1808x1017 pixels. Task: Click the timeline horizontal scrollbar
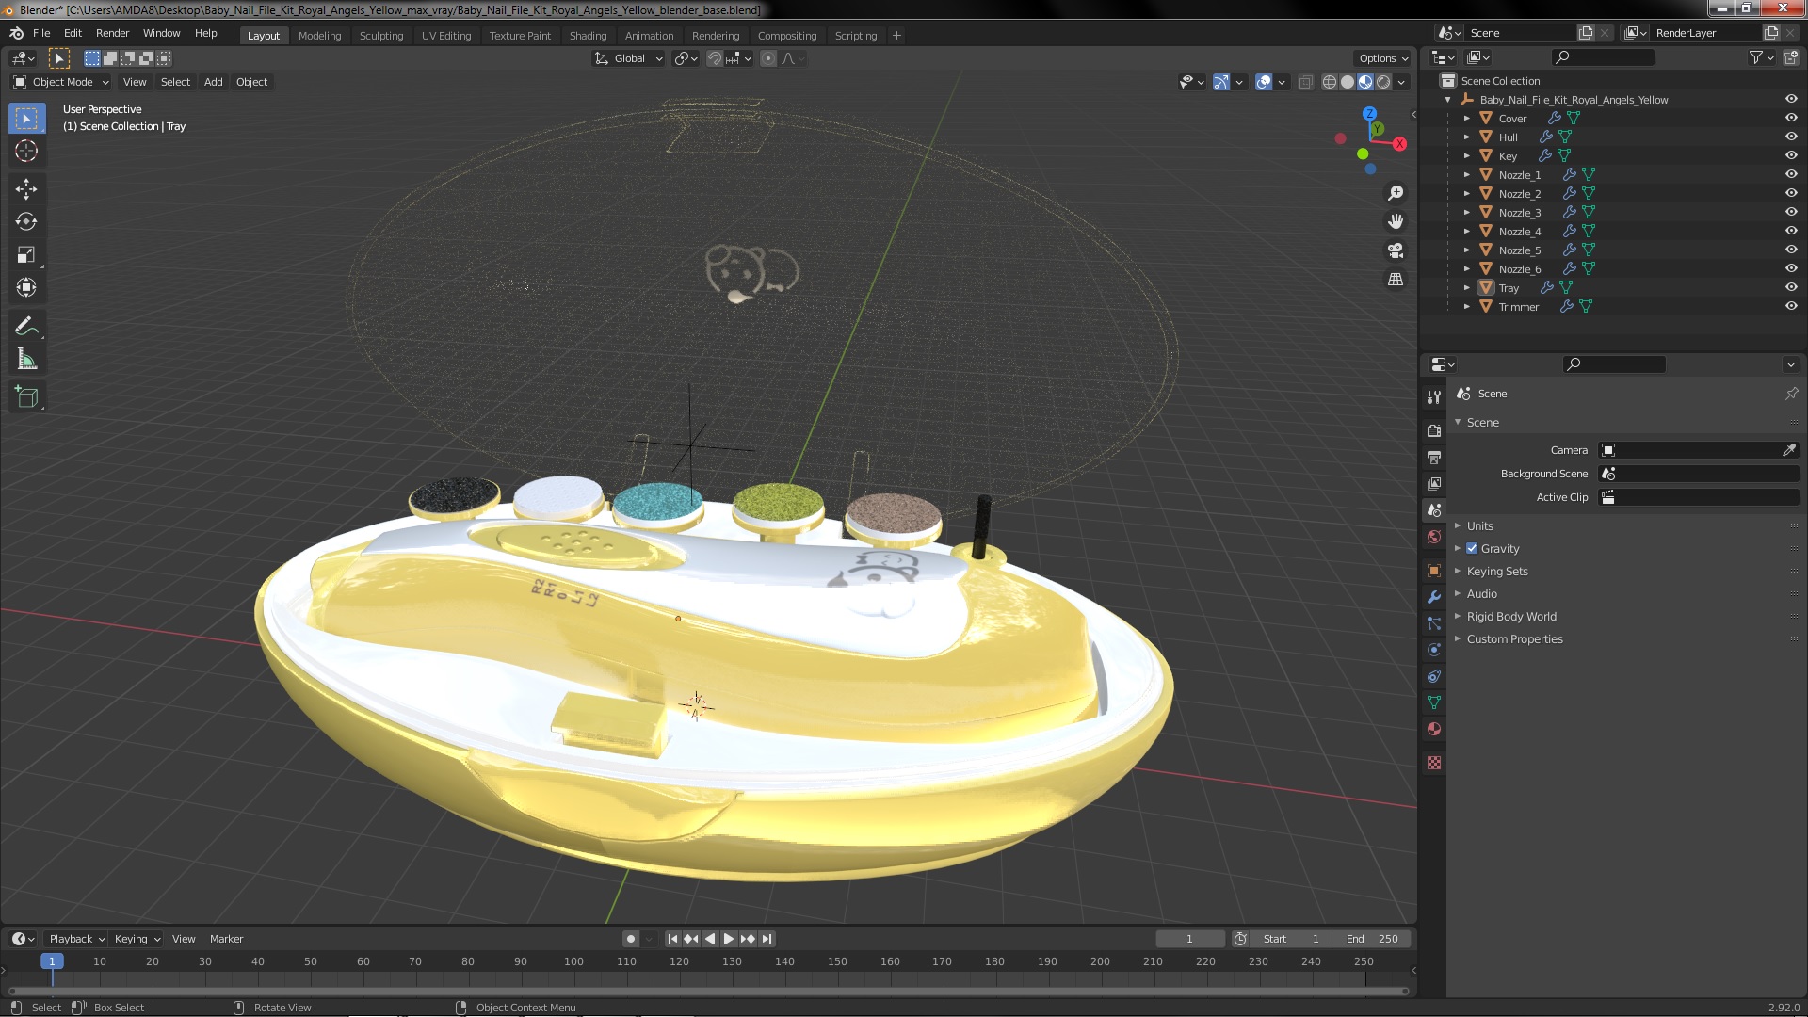pyautogui.click(x=707, y=991)
